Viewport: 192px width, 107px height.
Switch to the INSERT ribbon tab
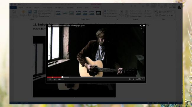(x=29, y=8)
